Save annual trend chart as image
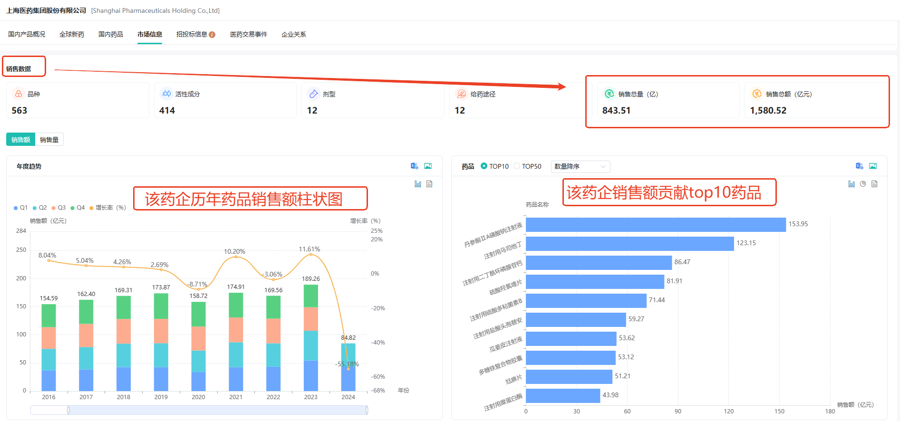This screenshot has width=900, height=421. tap(428, 166)
